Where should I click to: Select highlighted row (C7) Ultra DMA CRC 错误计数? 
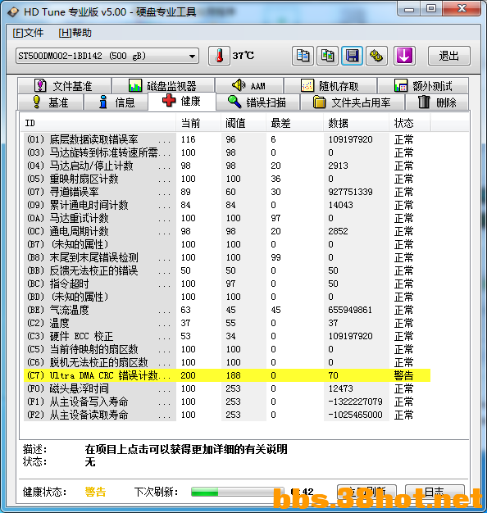pos(227,375)
